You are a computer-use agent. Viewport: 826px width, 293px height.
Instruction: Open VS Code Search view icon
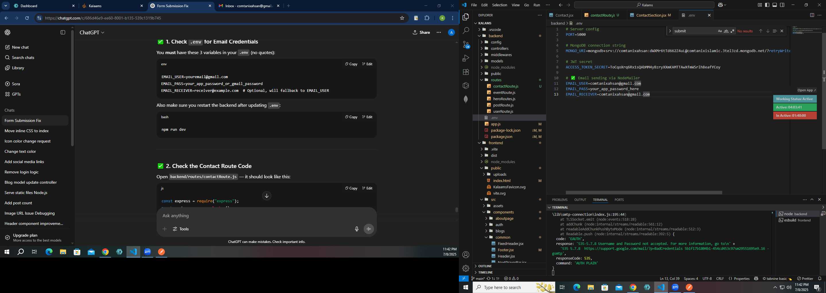[465, 31]
